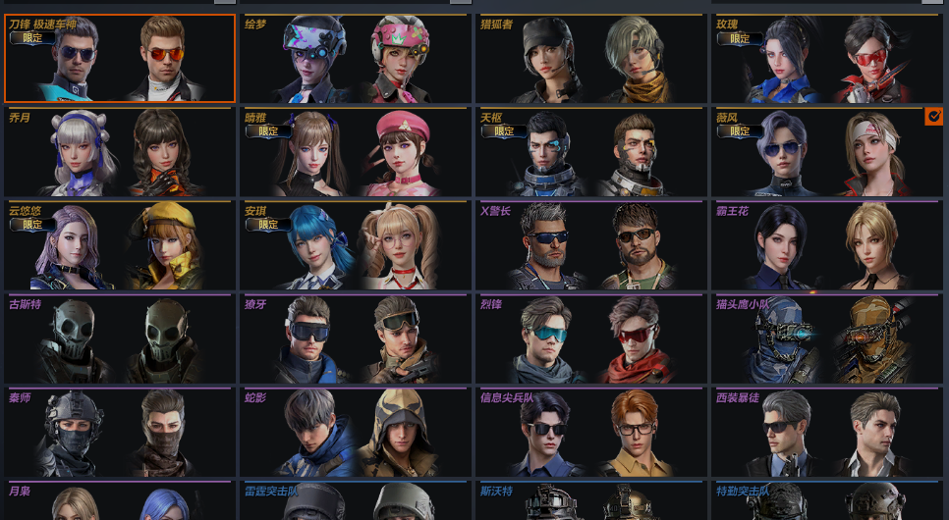Pick the 乔月 silver-haired character portrait
This screenshot has height=520, width=949.
tap(82, 152)
